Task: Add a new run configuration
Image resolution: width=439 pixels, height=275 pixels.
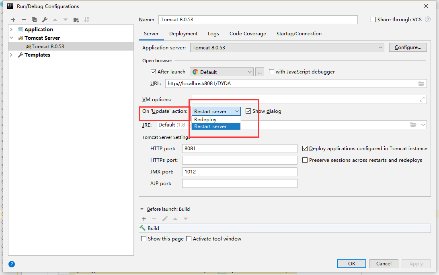Action: [x=13, y=20]
